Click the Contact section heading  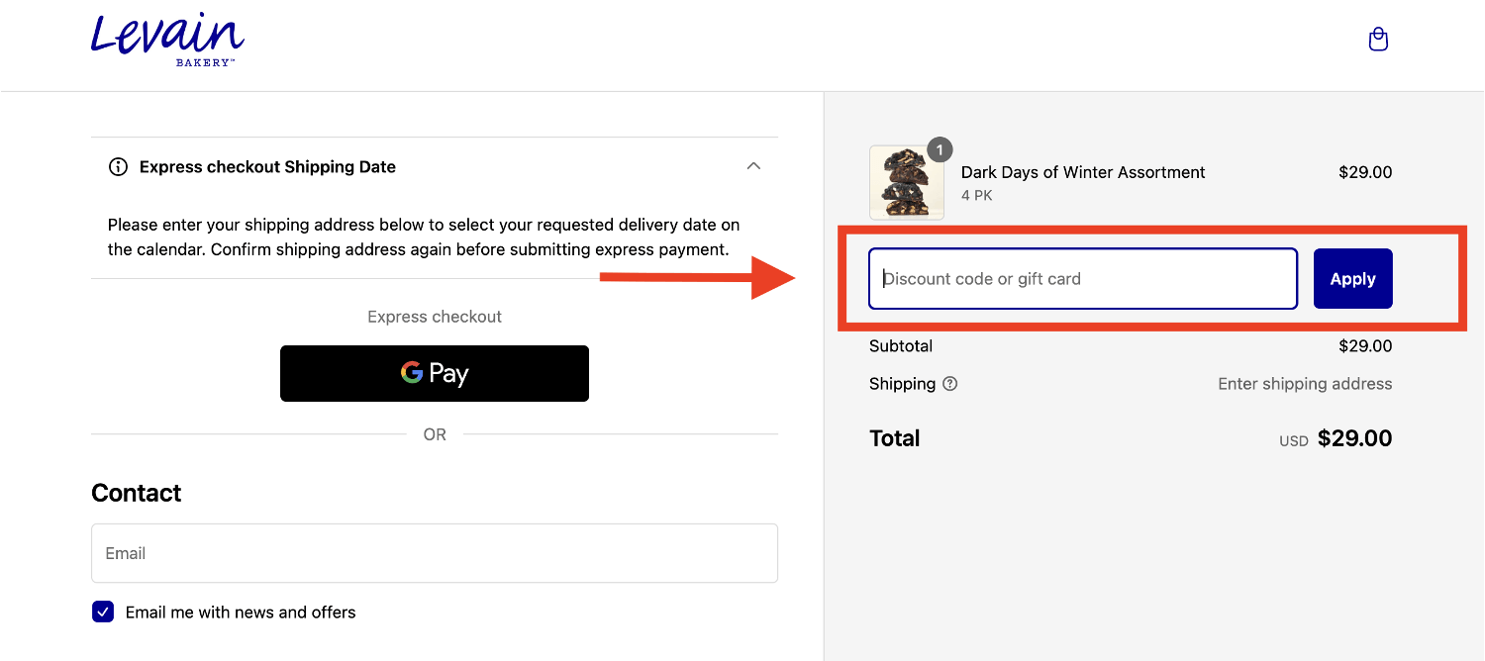pos(137,493)
